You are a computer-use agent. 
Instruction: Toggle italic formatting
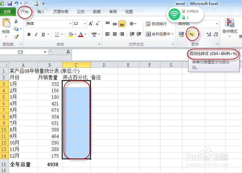point(36,34)
